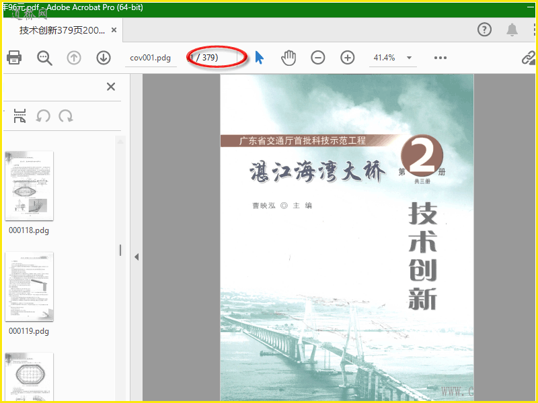Click the cov001.pdg page label field
The height and width of the screenshot is (403, 538).
point(151,58)
